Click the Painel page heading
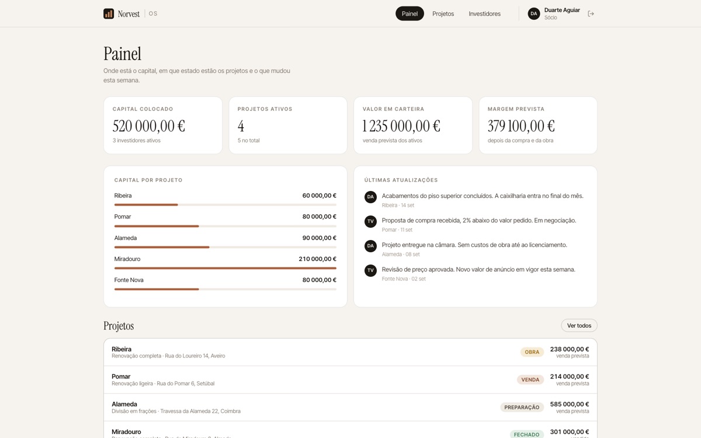Viewport: 701px width, 438px height. click(123, 54)
